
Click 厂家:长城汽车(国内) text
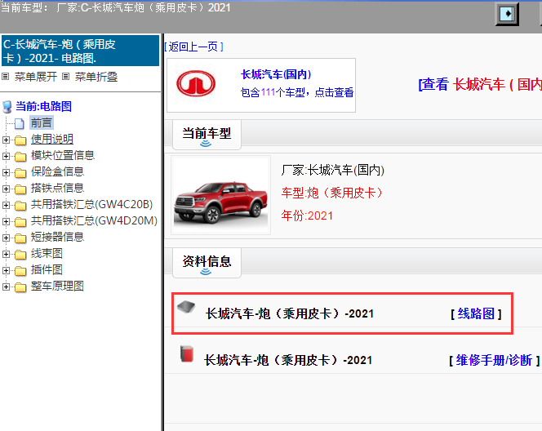coord(332,170)
